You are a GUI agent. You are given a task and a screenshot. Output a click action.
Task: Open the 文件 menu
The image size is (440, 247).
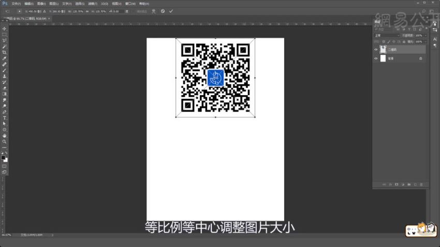(16, 4)
